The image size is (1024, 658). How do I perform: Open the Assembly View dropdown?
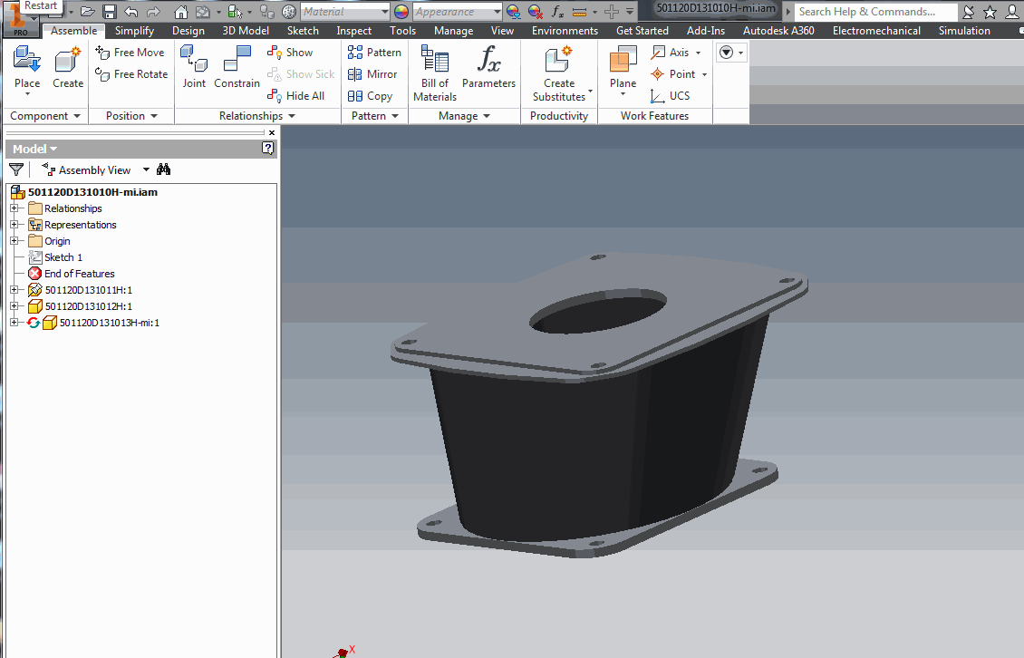[x=145, y=169]
